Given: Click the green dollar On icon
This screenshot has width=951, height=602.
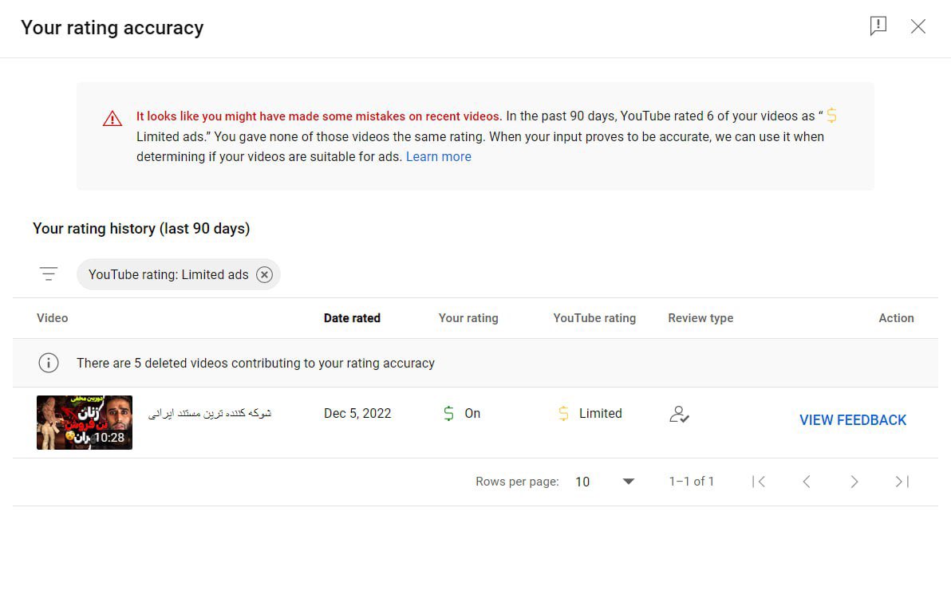Looking at the screenshot, I should point(448,414).
